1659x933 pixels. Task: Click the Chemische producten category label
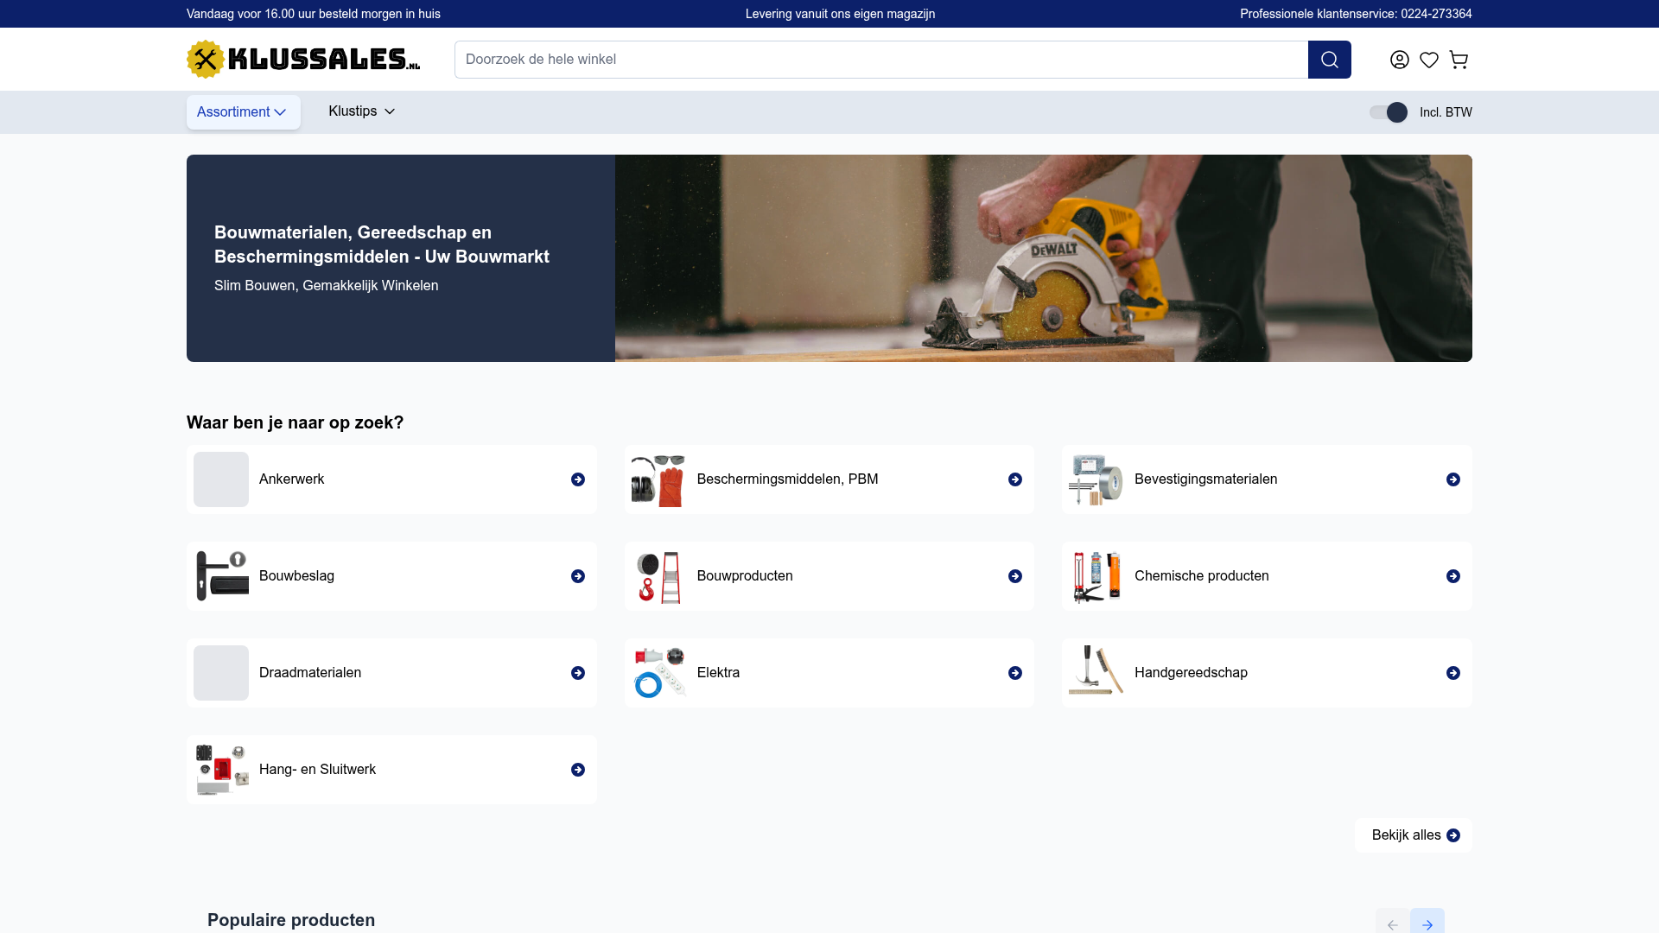1201,576
